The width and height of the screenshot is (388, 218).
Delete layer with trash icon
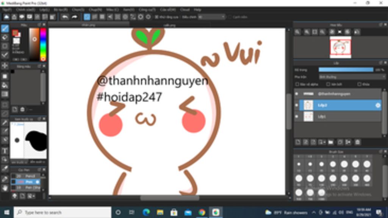pyautogui.click(x=358, y=142)
